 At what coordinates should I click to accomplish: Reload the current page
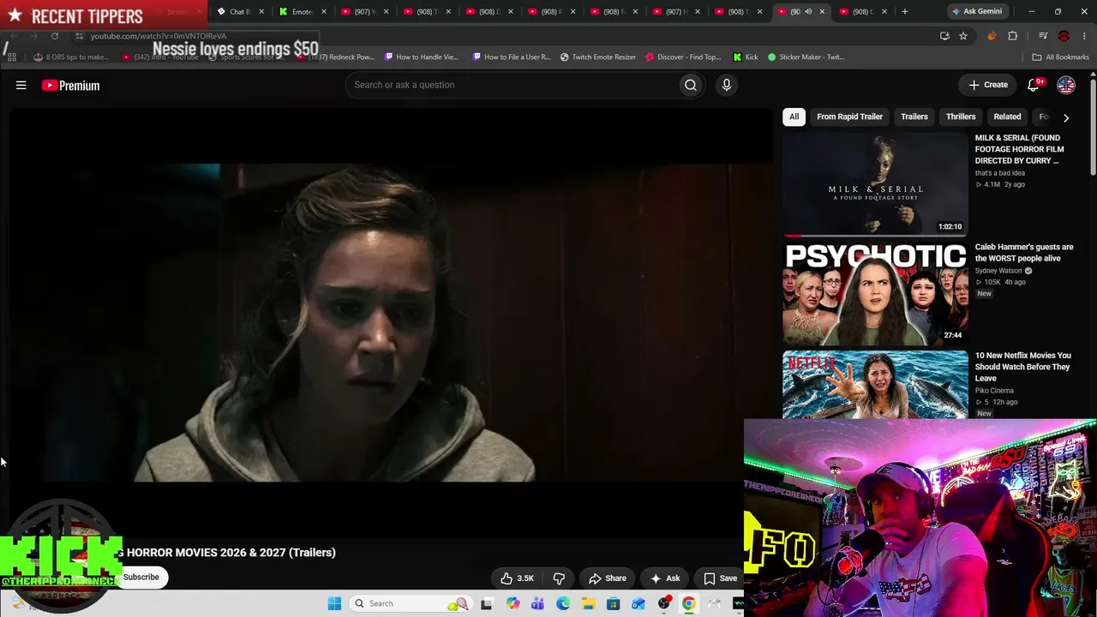coord(55,36)
